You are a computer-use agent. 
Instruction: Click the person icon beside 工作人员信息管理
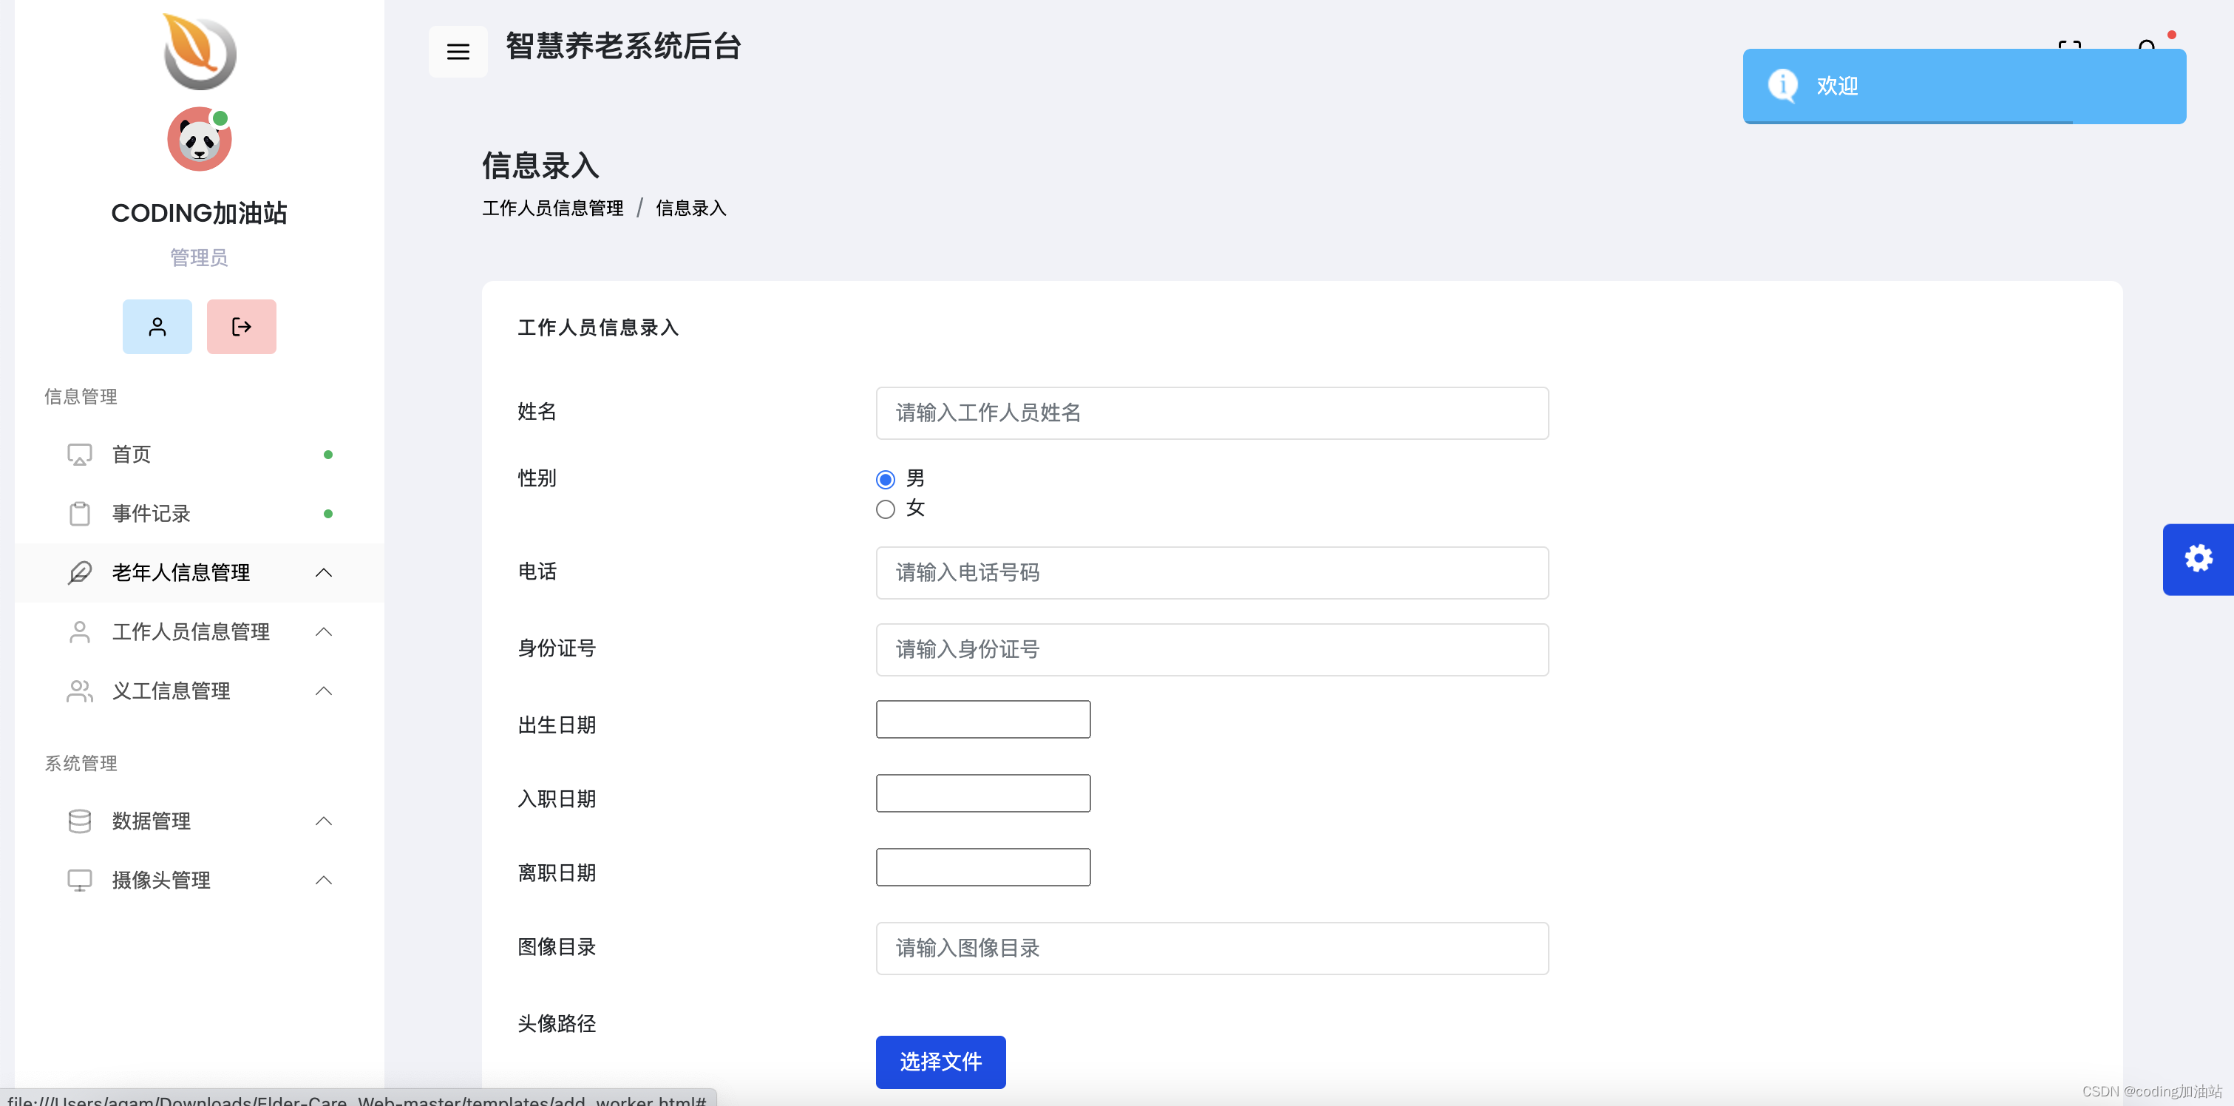pos(80,631)
